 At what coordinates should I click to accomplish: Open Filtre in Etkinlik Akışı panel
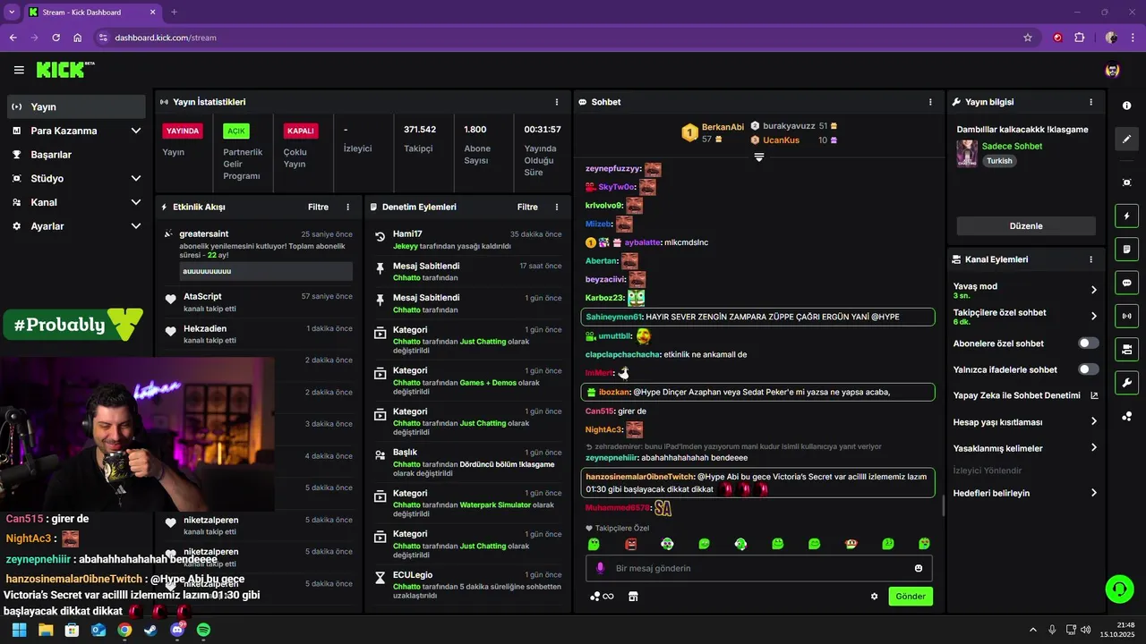tap(318, 207)
